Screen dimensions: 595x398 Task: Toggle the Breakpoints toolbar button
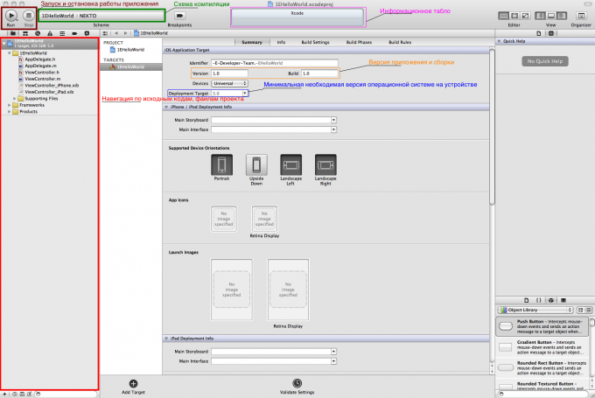(179, 16)
